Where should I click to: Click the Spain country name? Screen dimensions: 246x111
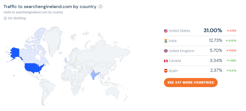pos(173,71)
